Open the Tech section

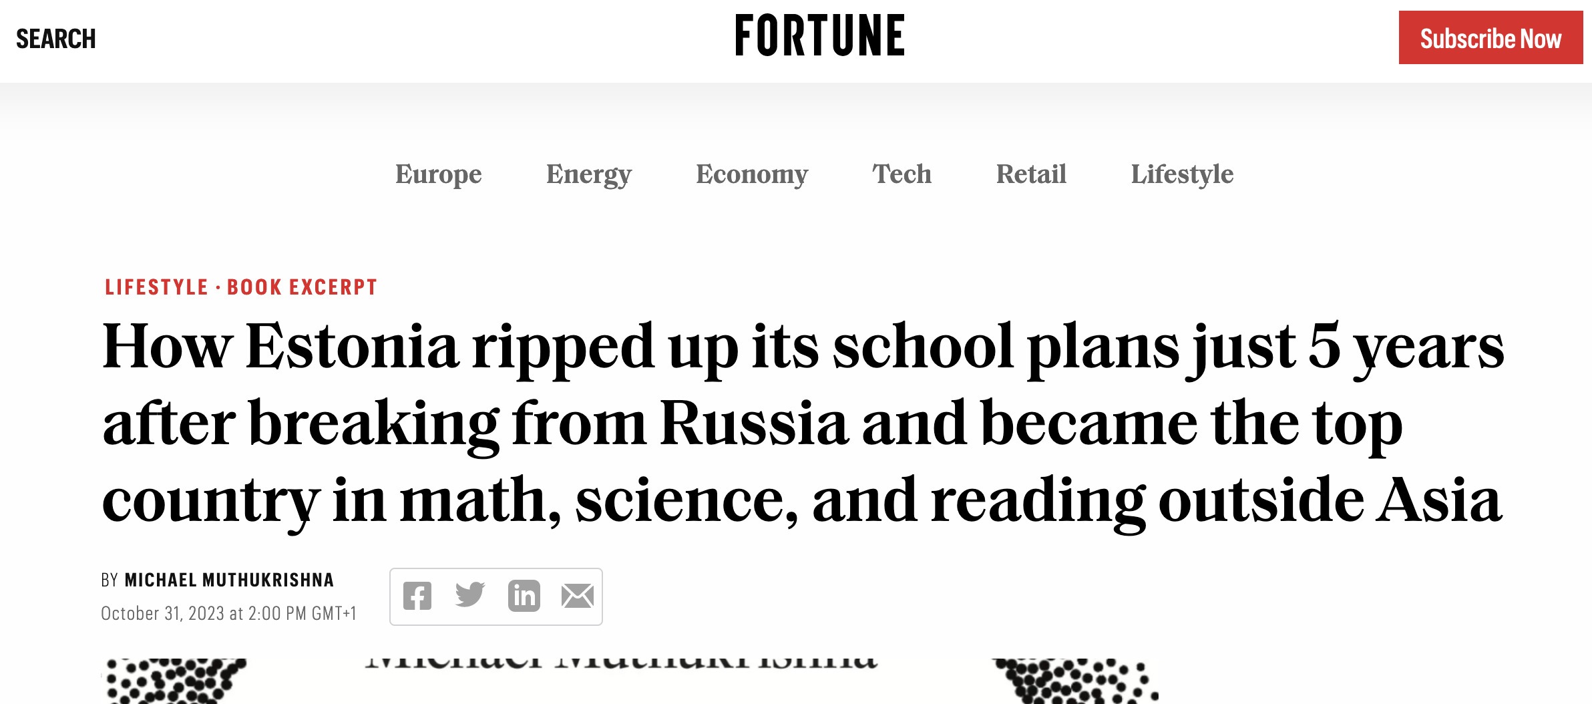click(902, 174)
